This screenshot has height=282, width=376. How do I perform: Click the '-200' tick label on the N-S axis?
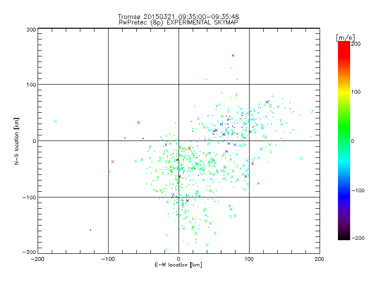[x=29, y=252]
